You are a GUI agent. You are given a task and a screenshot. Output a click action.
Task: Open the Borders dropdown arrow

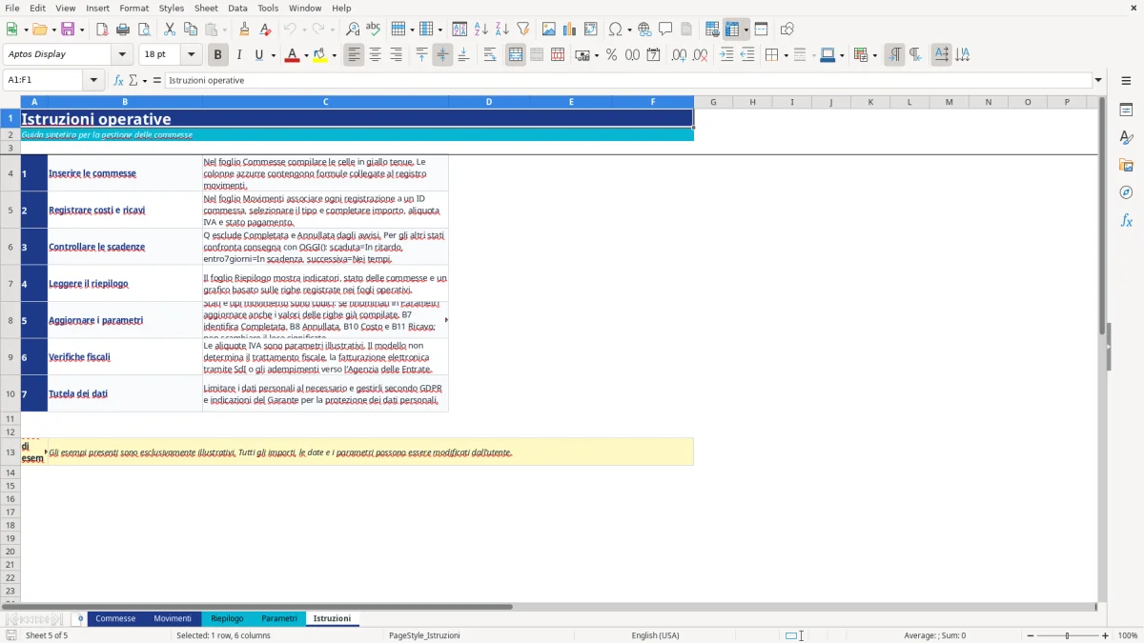click(785, 55)
